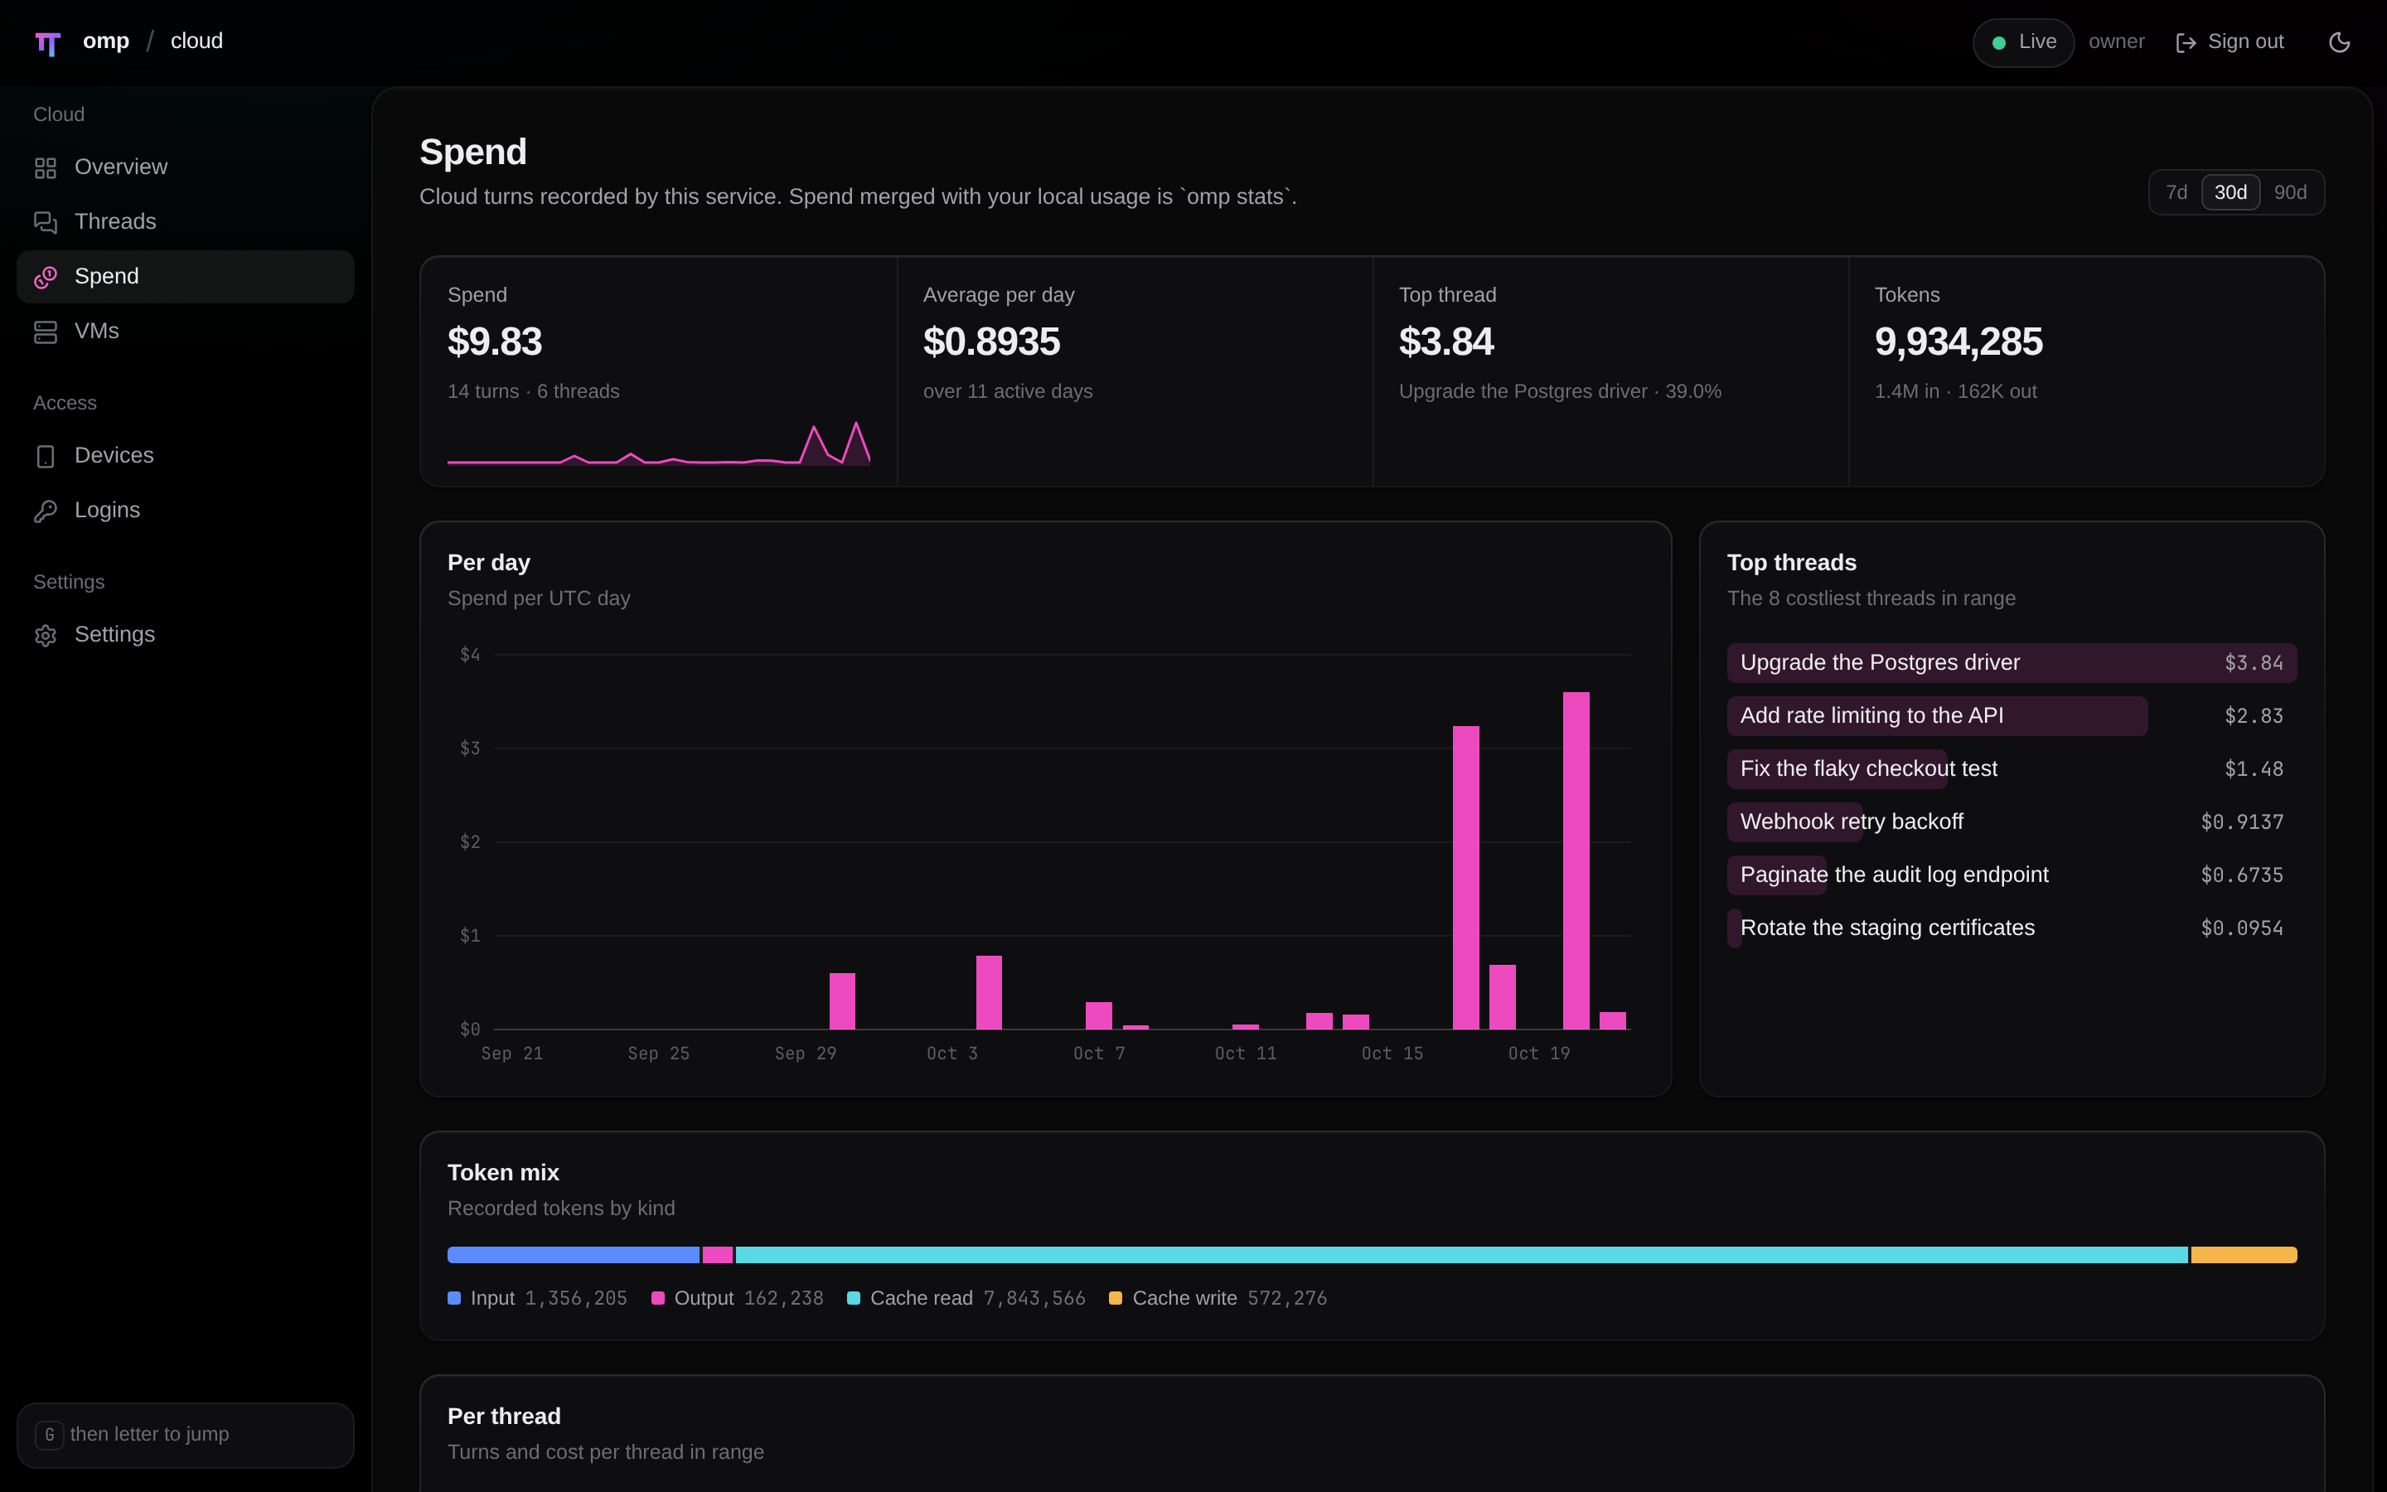Click the 7,843,566 cache read count
Screen dimensions: 2387x1492
coord(1034,1299)
